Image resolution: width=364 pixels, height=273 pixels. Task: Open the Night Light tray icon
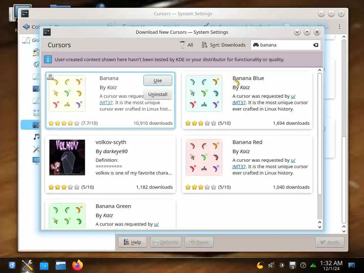260,265
